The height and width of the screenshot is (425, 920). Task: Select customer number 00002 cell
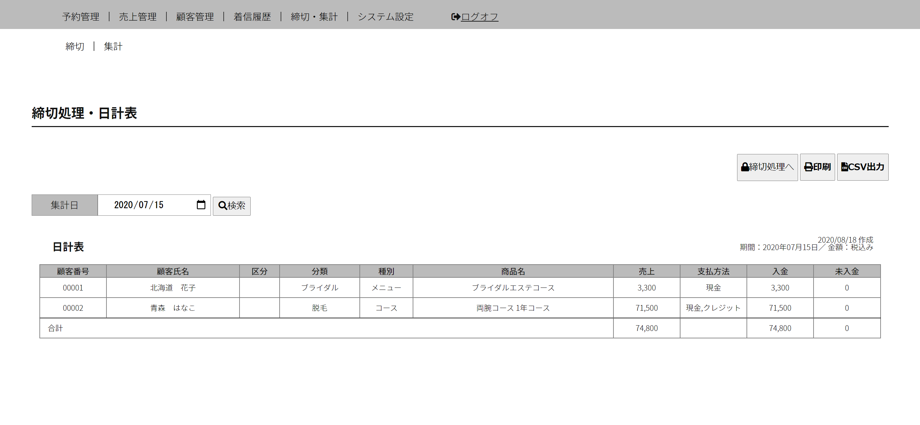73,308
